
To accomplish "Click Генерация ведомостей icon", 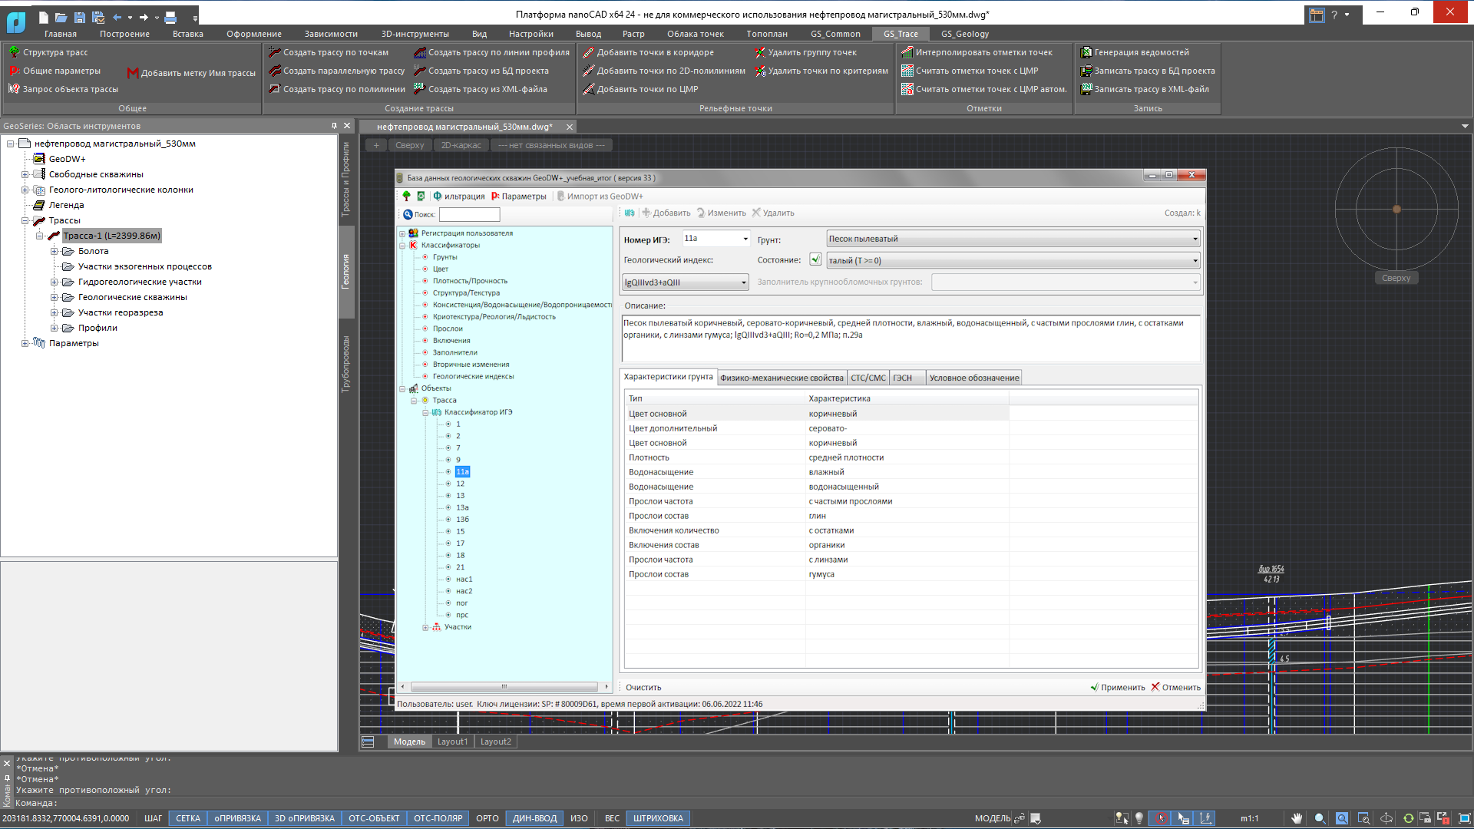I will coord(1086,52).
